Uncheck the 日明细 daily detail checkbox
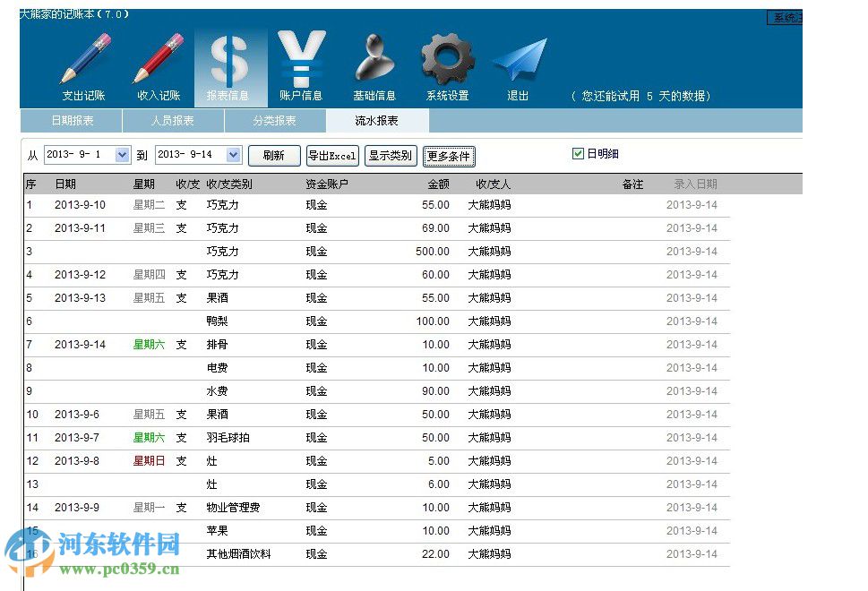The height and width of the screenshot is (591, 868). (579, 152)
